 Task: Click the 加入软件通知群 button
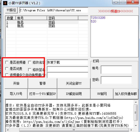click(x=126, y=94)
